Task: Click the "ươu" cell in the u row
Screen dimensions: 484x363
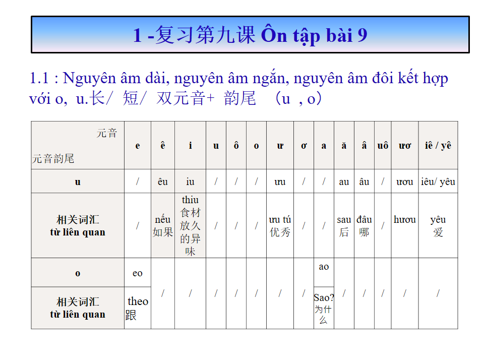Action: [x=405, y=182]
